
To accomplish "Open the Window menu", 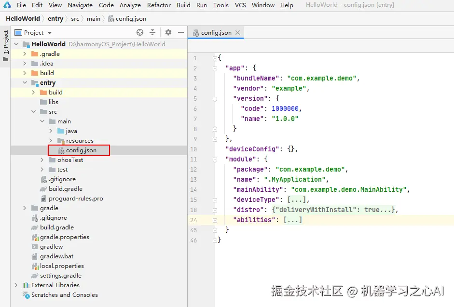I will coord(263,5).
